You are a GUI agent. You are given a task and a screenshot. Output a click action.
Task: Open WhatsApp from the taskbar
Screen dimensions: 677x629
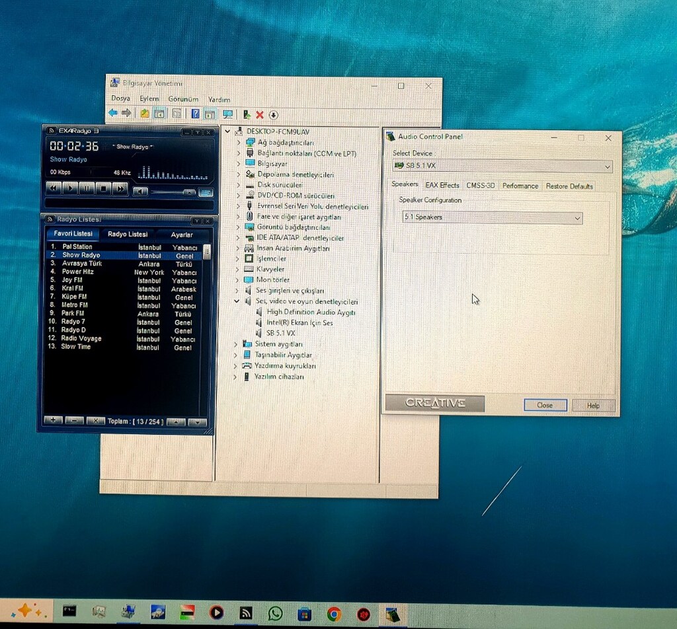(275, 613)
